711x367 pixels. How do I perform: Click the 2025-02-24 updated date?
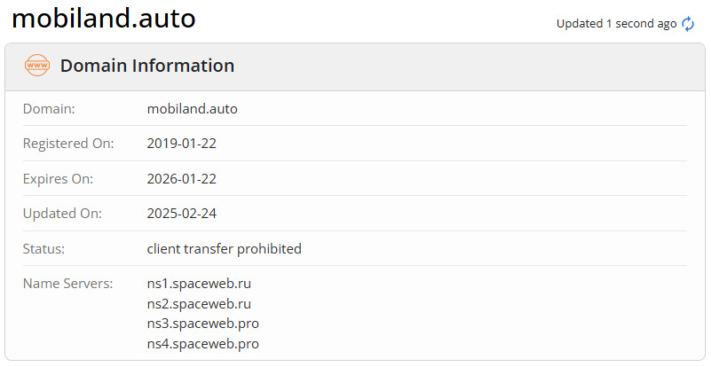pyautogui.click(x=182, y=214)
